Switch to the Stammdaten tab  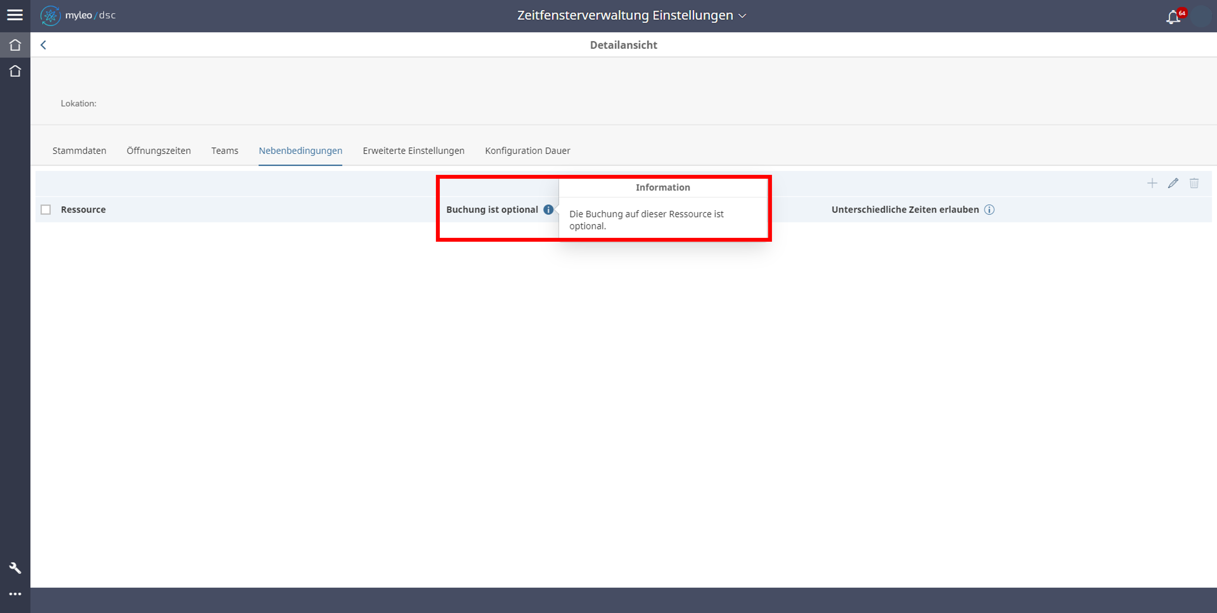(79, 151)
